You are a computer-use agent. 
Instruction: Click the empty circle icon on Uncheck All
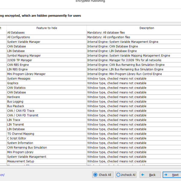(118, 175)
